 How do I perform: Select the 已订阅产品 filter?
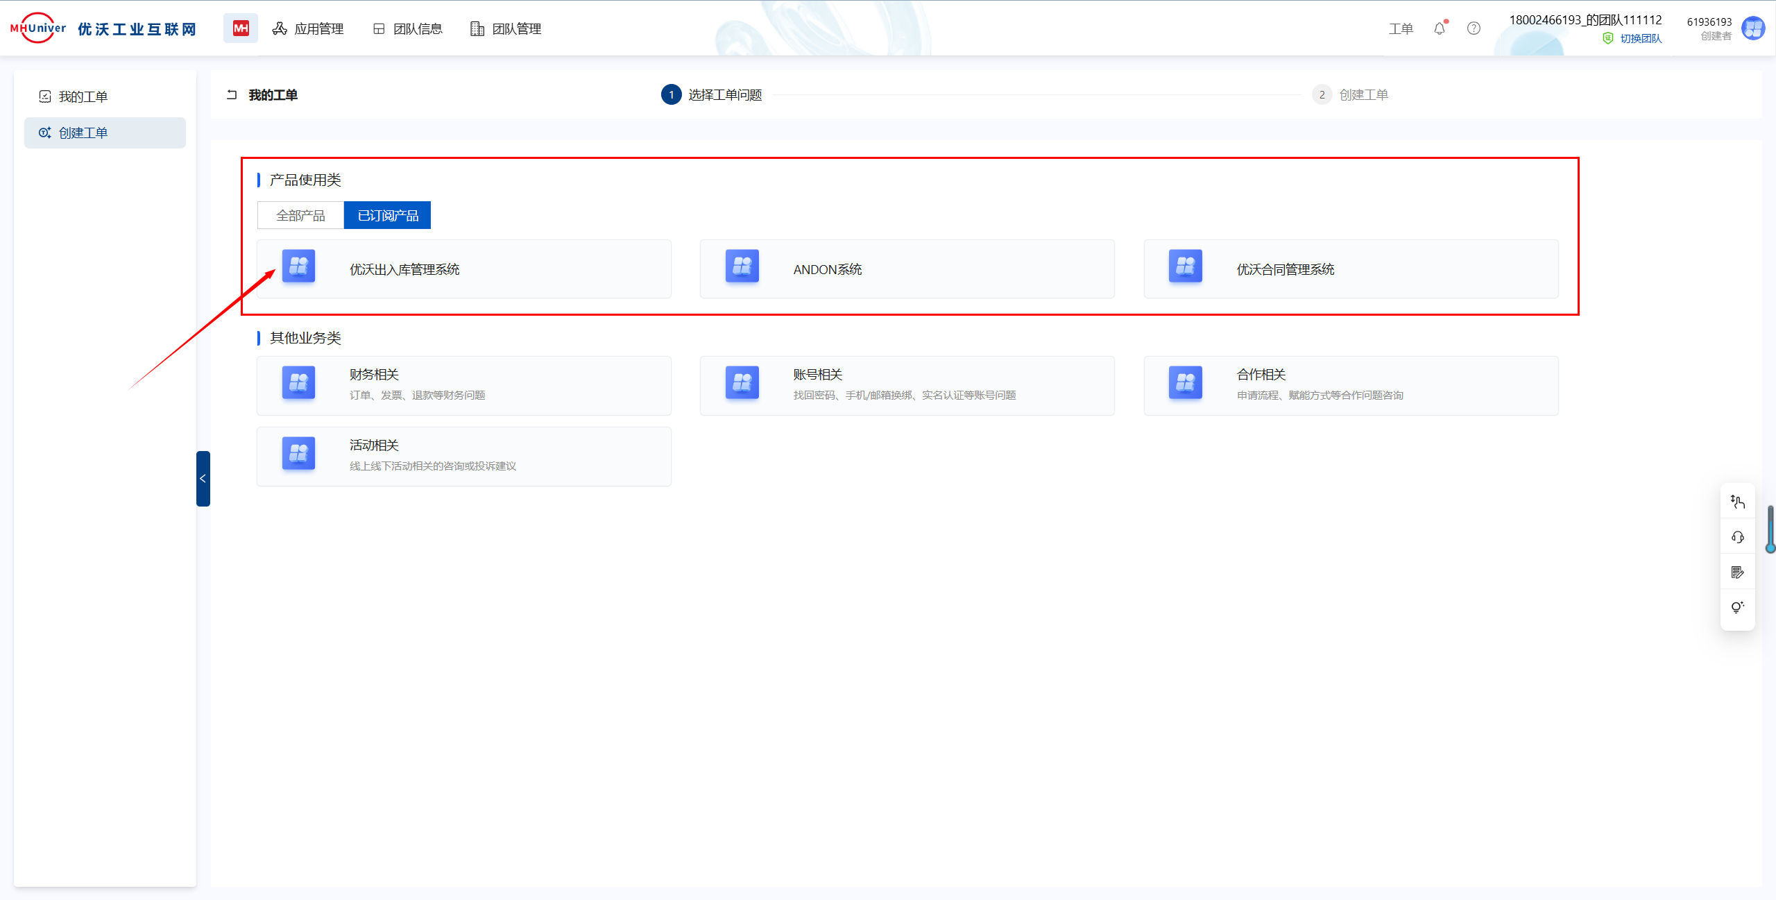pos(387,216)
